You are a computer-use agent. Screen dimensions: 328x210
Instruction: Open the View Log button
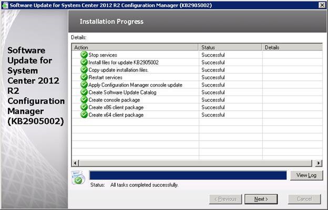point(306,175)
